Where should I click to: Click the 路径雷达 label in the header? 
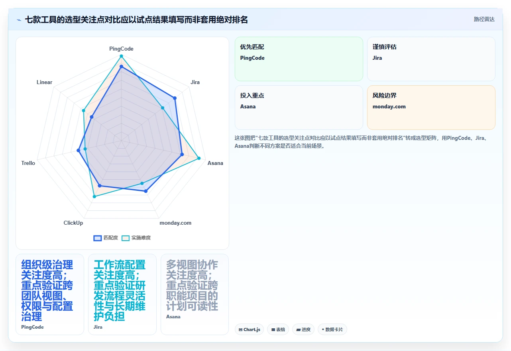484,19
